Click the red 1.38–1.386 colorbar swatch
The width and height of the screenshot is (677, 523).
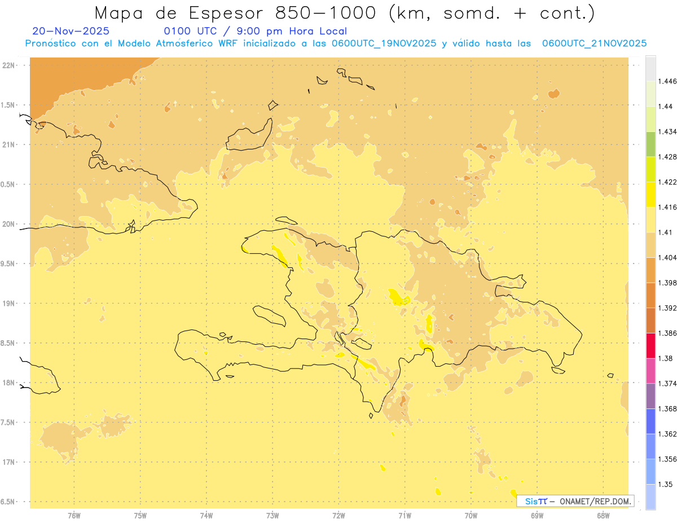650,345
